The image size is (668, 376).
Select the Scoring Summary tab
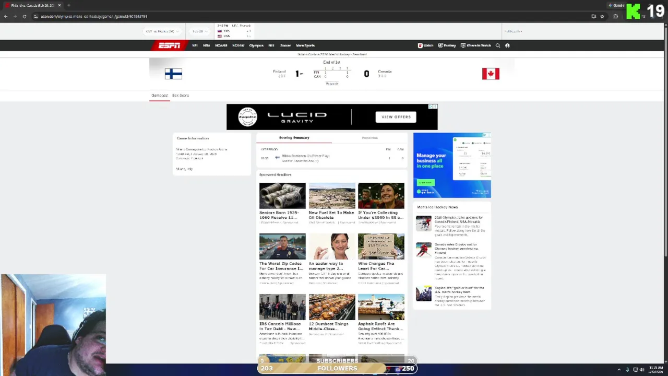[294, 138]
